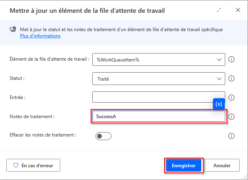The height and width of the screenshot is (180, 248).
Task: Click work queue icon in the info banner
Action: (14, 30)
